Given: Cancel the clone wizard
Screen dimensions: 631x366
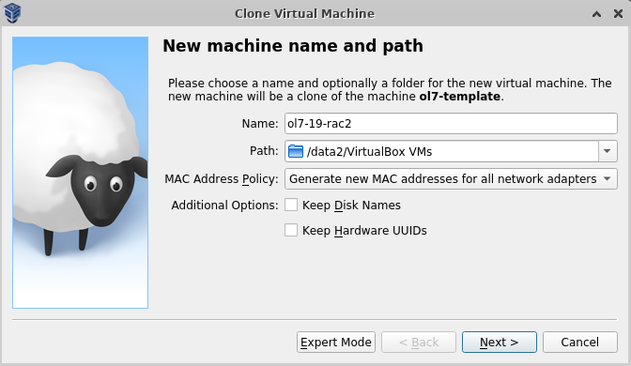Looking at the screenshot, I should [x=580, y=343].
